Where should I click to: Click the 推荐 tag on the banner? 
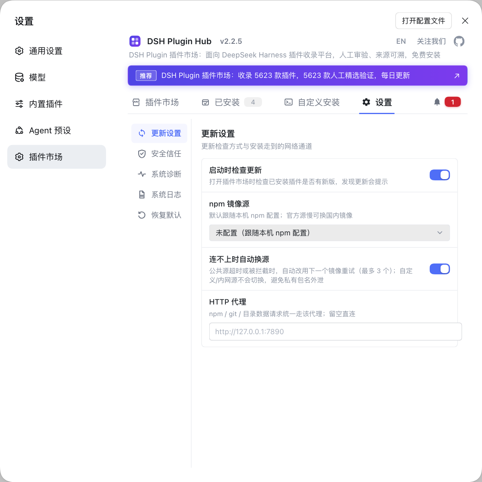(146, 76)
